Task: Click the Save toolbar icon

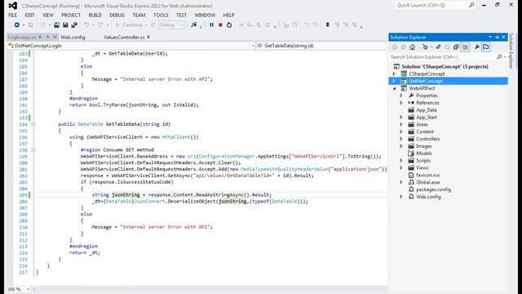Action: pos(65,25)
